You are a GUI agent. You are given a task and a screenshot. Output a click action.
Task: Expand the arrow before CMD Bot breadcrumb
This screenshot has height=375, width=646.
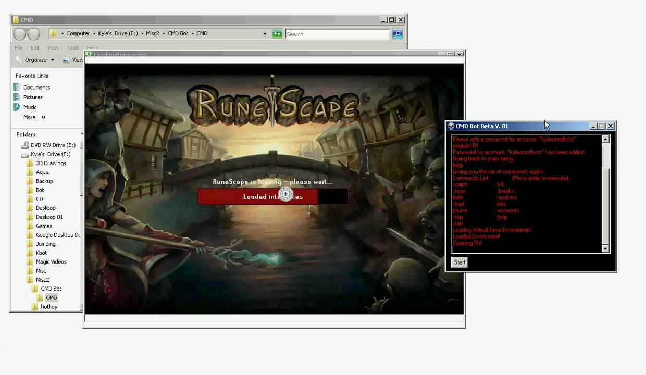click(164, 34)
